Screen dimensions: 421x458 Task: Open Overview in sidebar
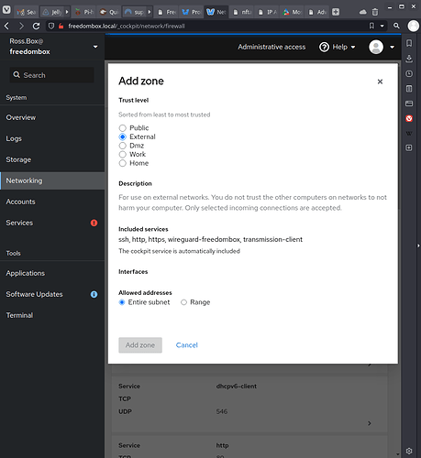52,117
